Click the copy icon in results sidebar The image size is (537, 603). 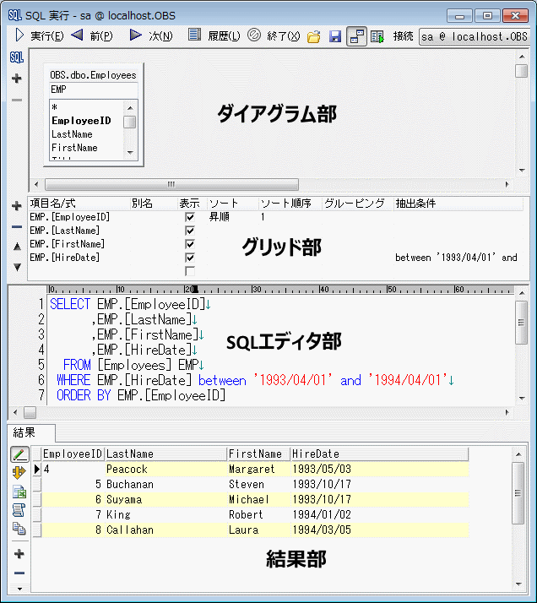point(19,528)
